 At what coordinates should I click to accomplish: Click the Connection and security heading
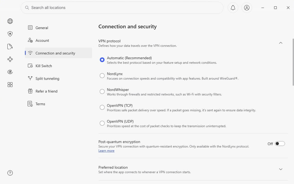pos(128,26)
